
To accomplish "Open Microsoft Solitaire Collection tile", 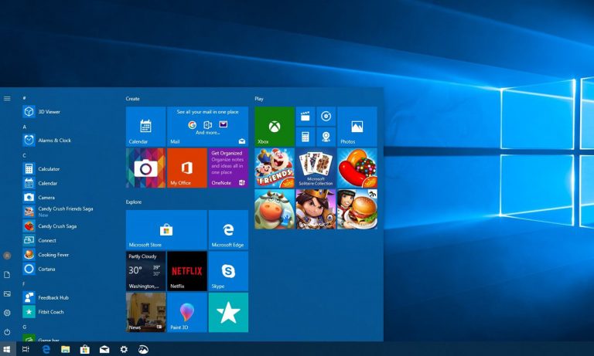I will click(316, 168).
